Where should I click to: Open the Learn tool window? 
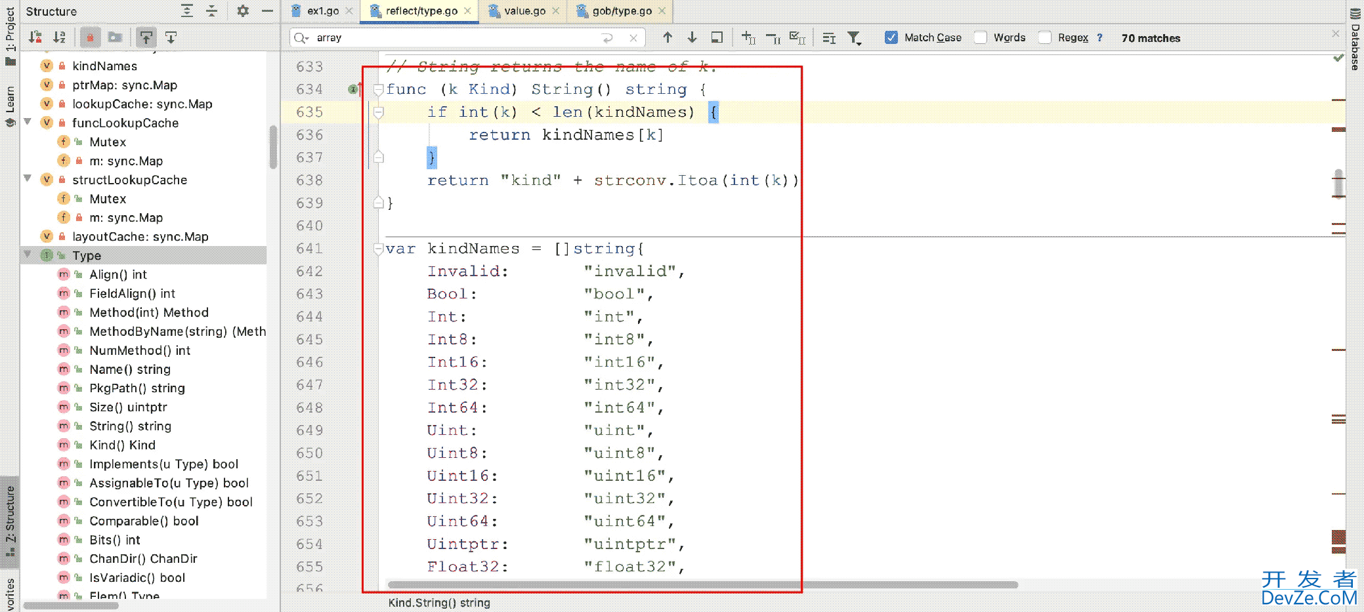click(10, 105)
